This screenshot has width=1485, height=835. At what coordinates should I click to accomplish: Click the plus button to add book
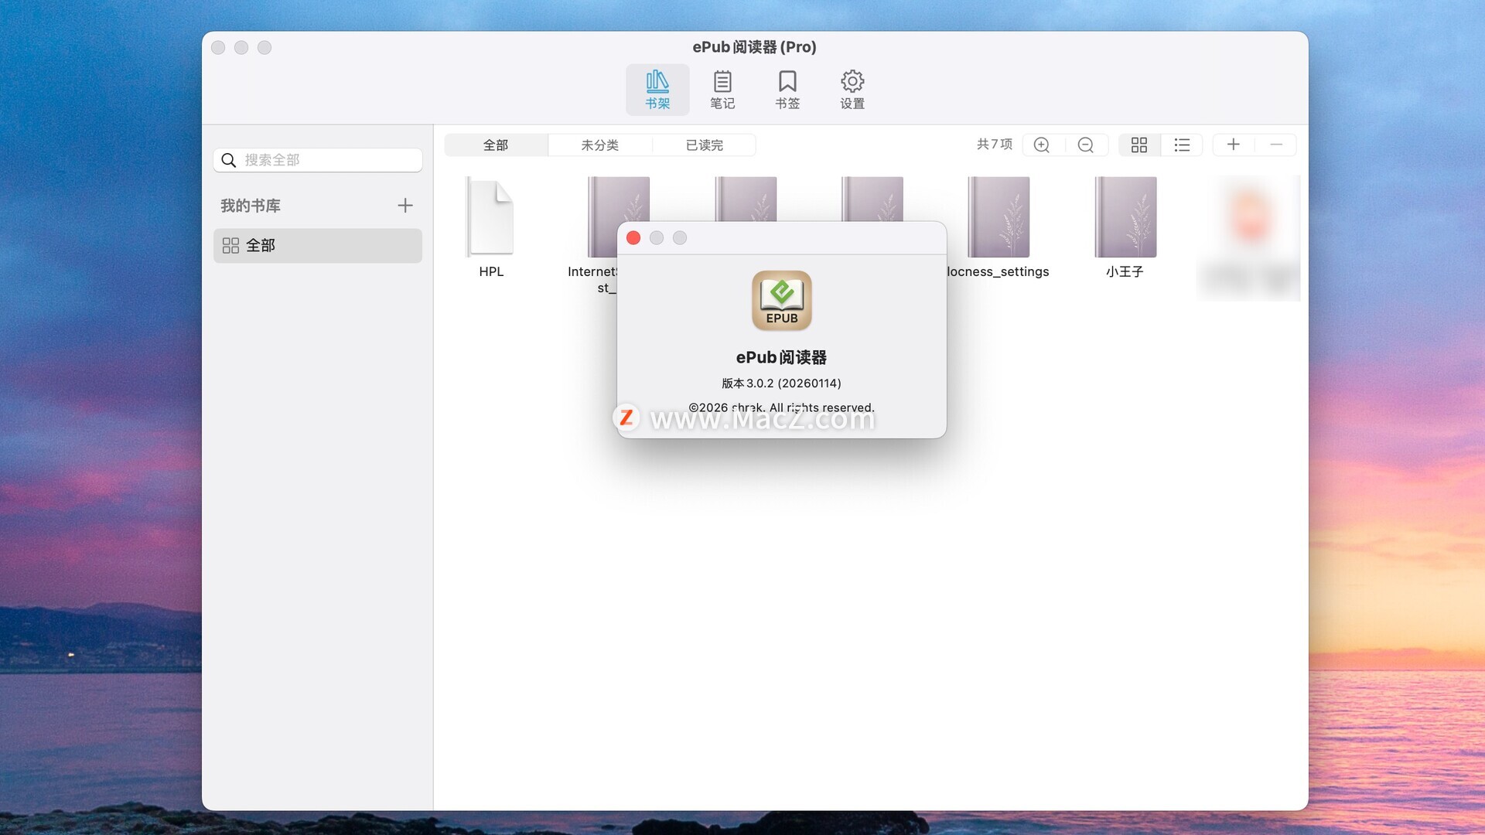tap(1233, 145)
